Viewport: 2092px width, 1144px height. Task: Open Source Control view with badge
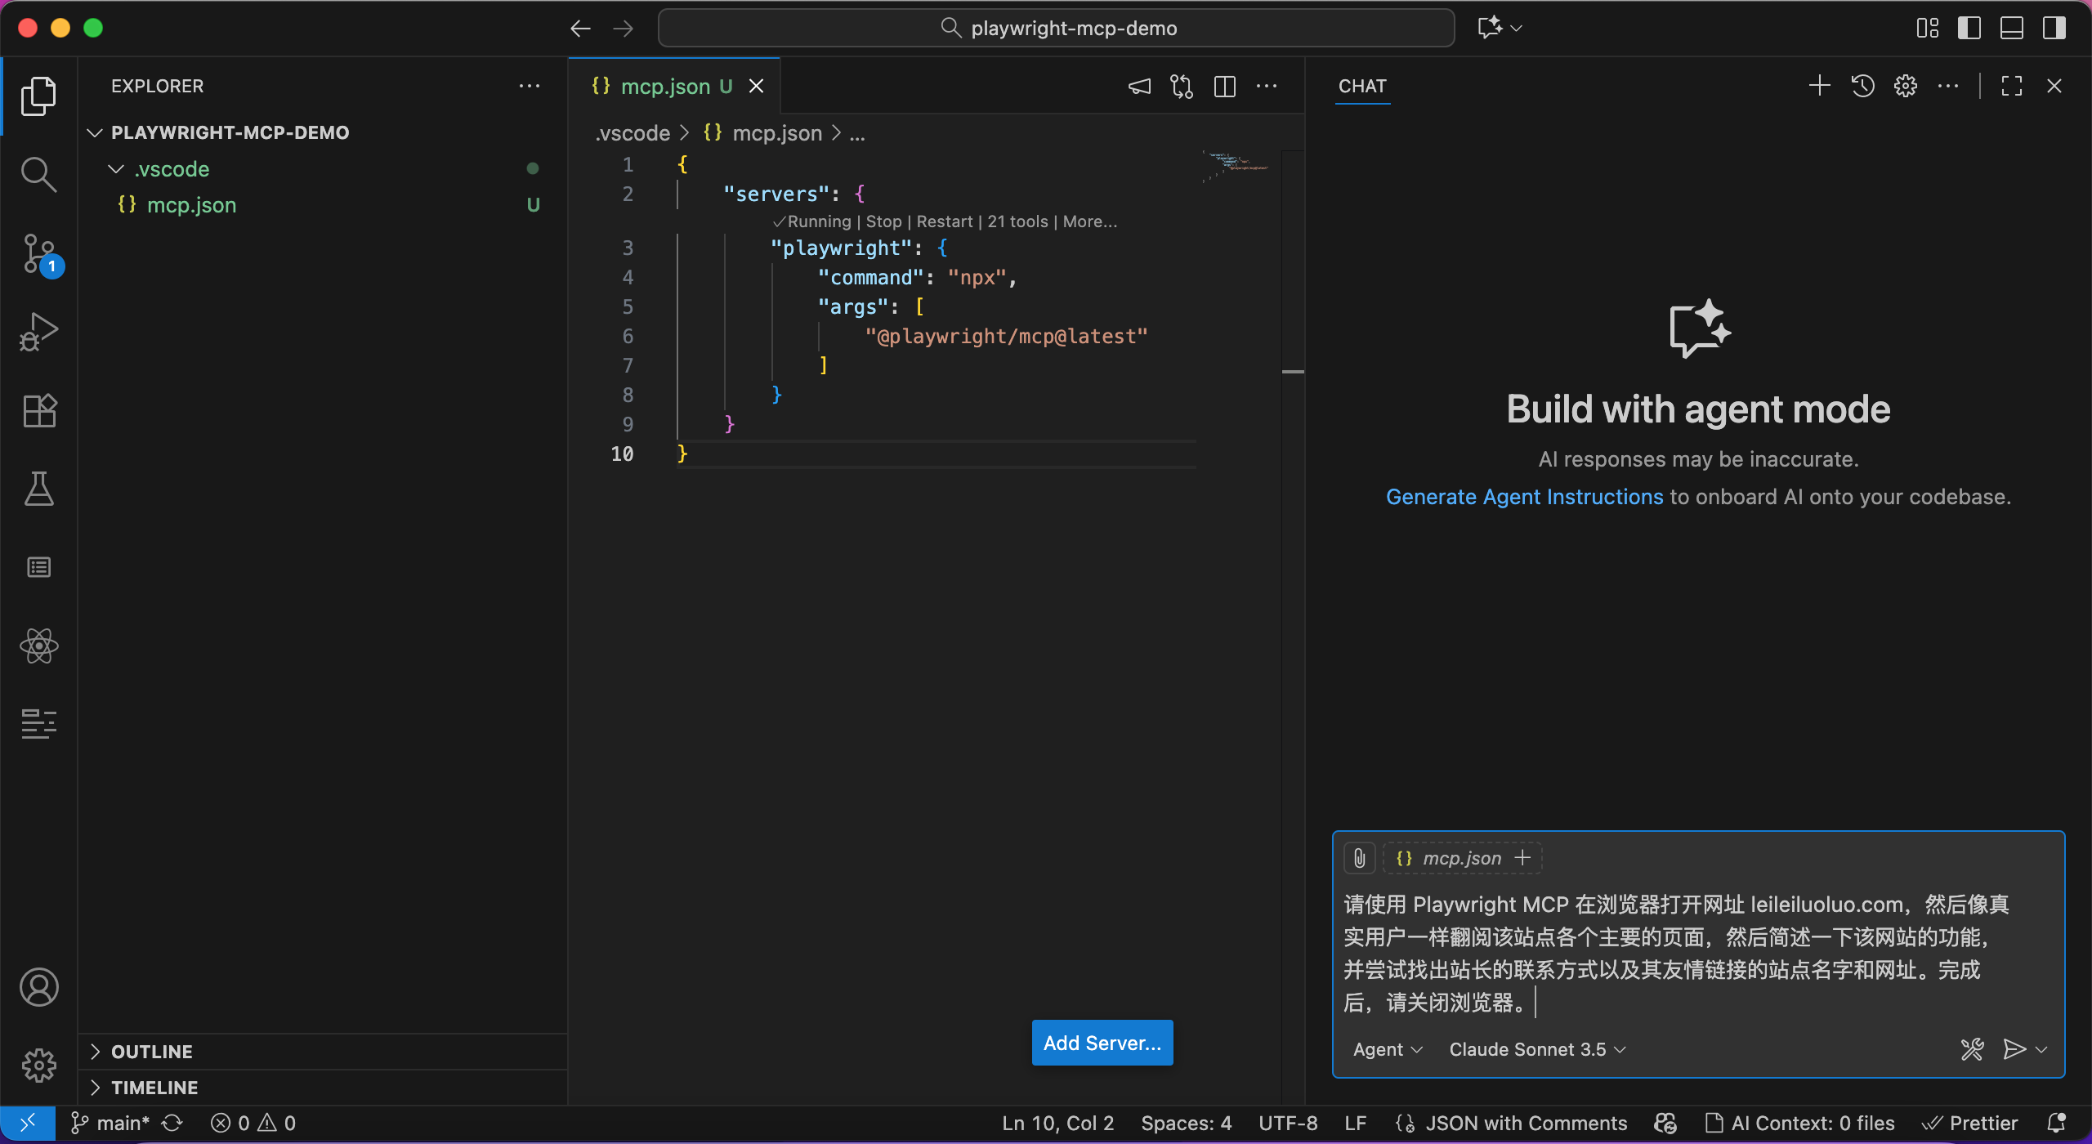38,254
